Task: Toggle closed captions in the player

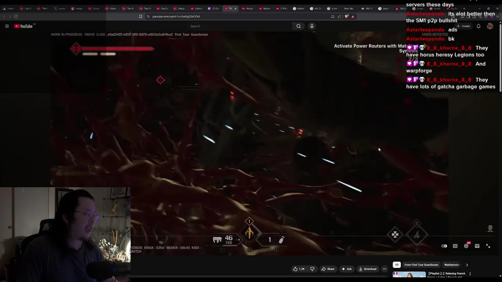Action: (x=455, y=246)
